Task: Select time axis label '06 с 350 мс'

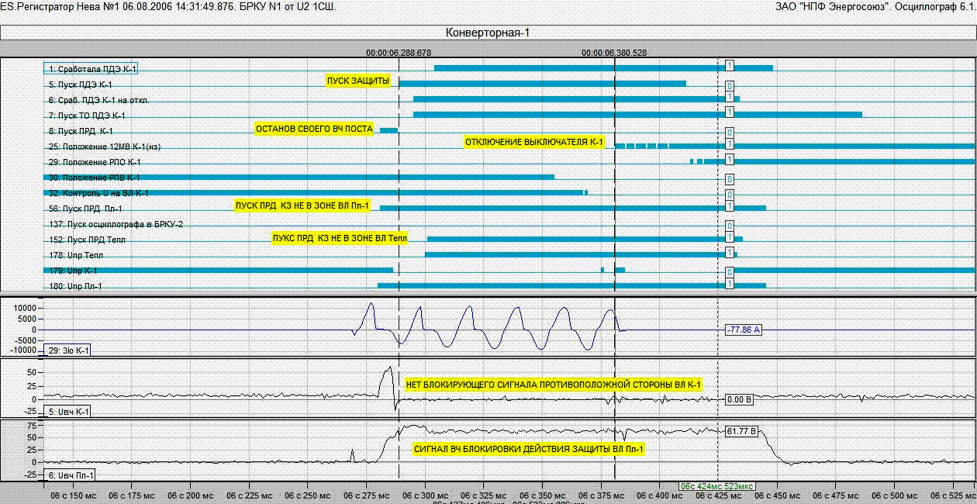Action: coord(542,494)
